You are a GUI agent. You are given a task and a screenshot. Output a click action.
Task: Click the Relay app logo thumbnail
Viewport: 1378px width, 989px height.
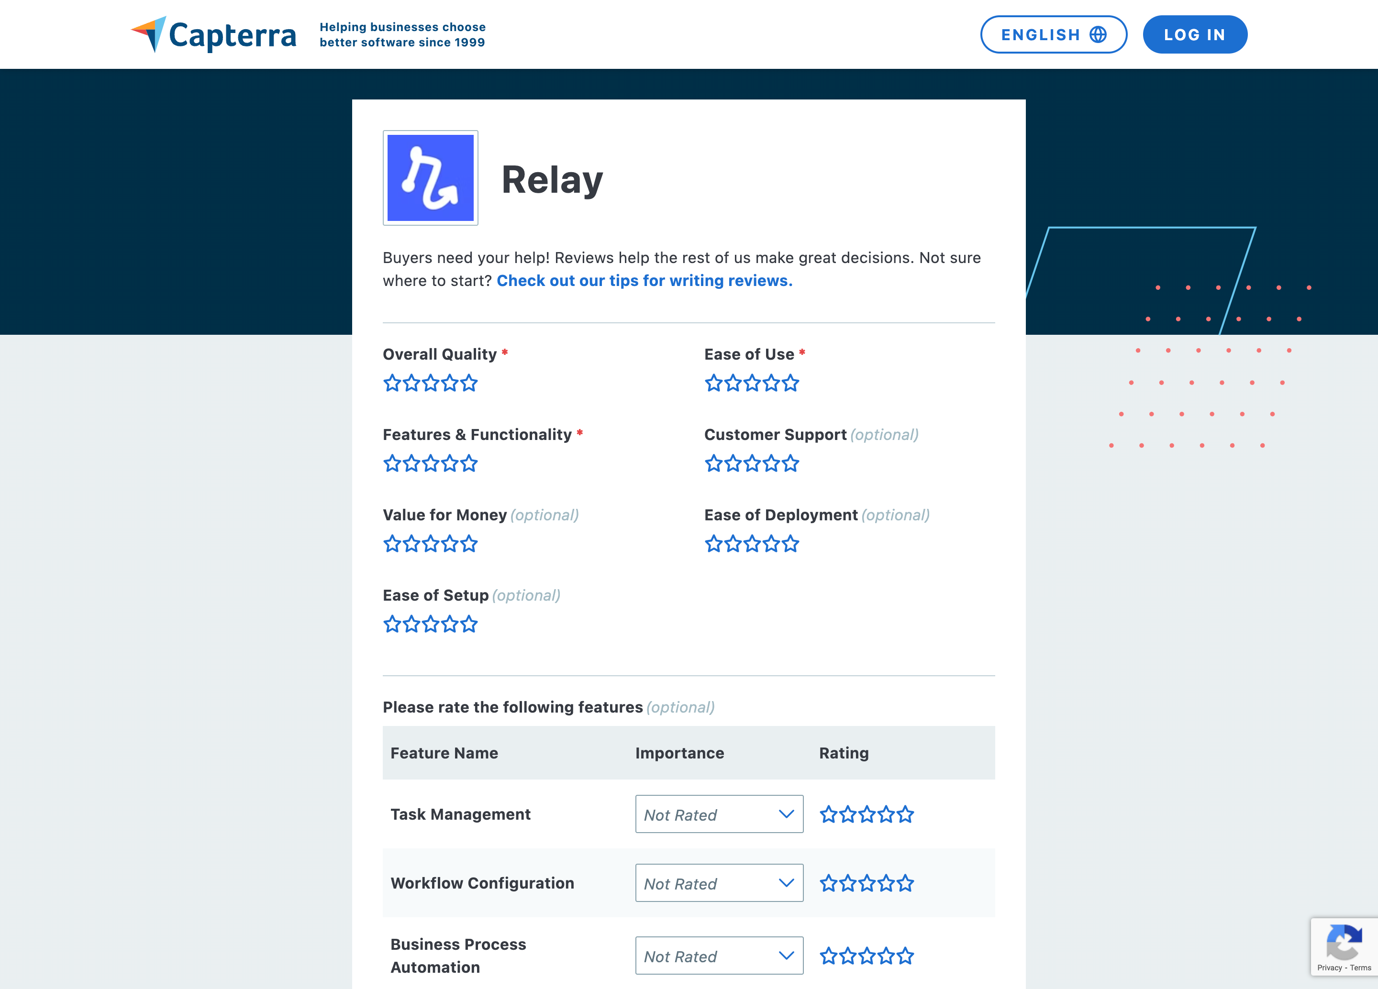[430, 178]
